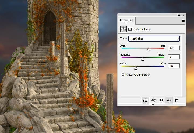Click the panel bottom resize grip

151,105
